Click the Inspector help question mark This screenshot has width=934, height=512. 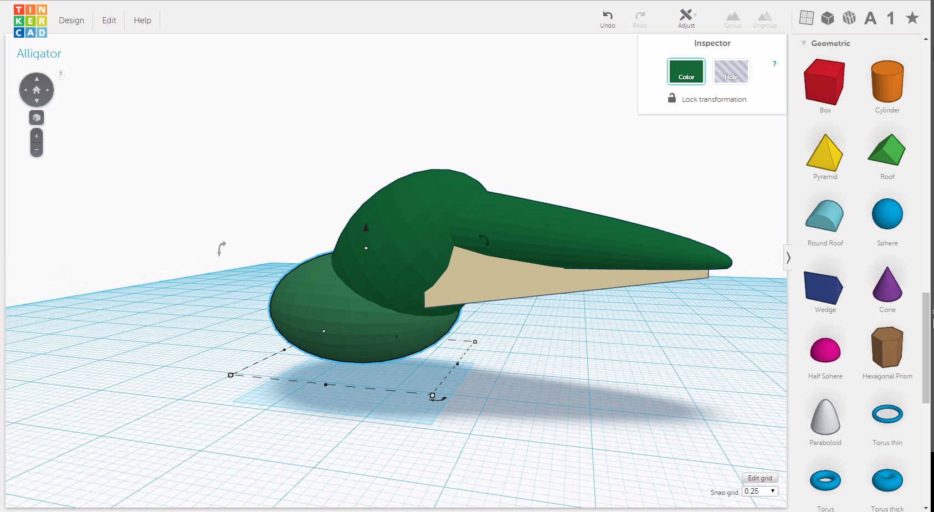(x=774, y=64)
